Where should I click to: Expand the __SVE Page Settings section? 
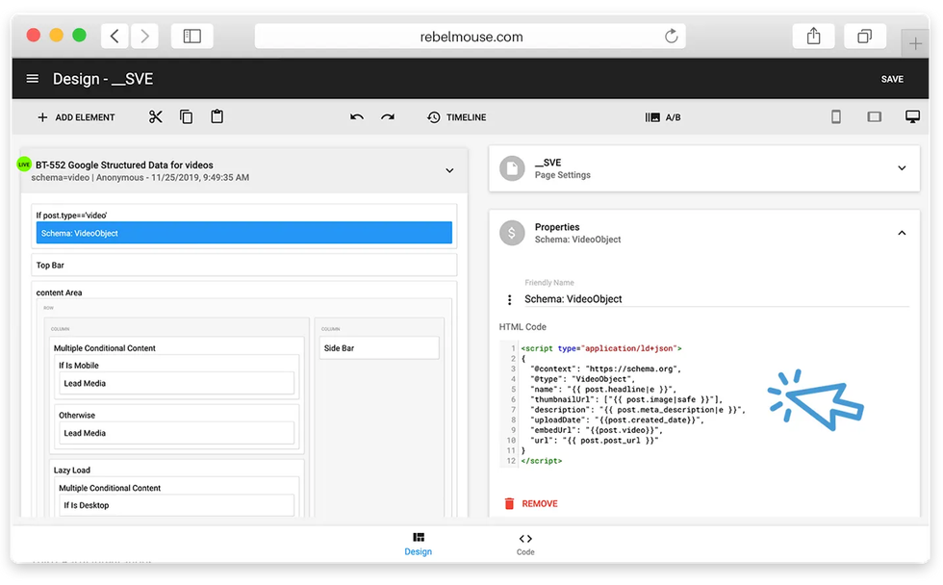click(x=902, y=168)
